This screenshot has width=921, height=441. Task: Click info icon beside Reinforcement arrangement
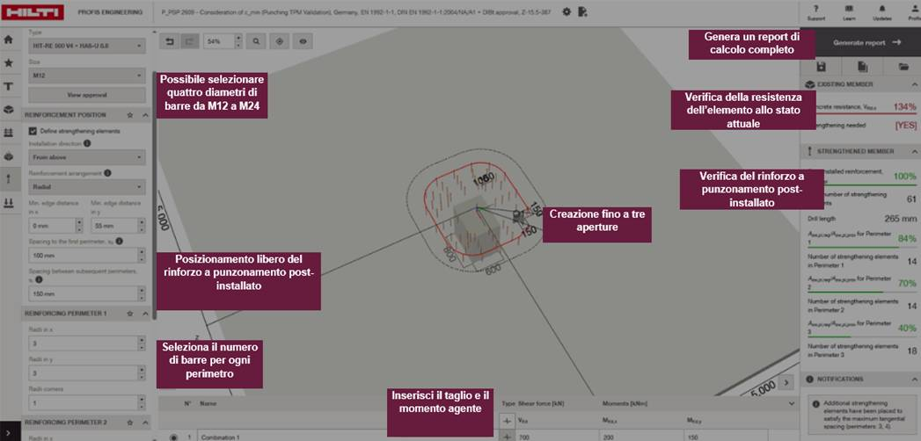[107, 173]
